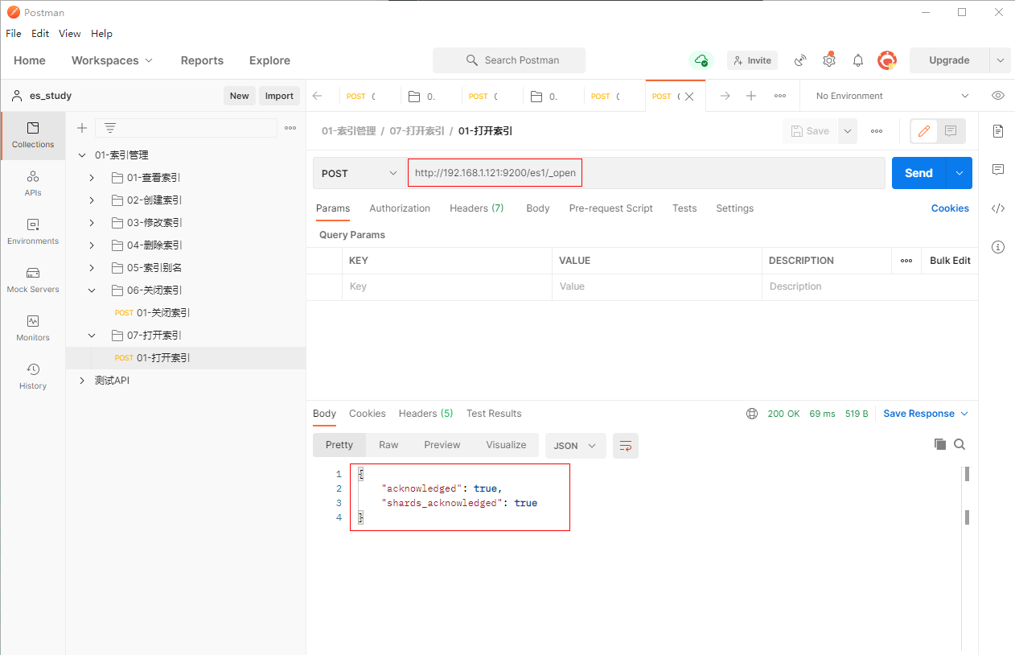Open the Collections sidebar panel
1015x655 pixels.
33,135
